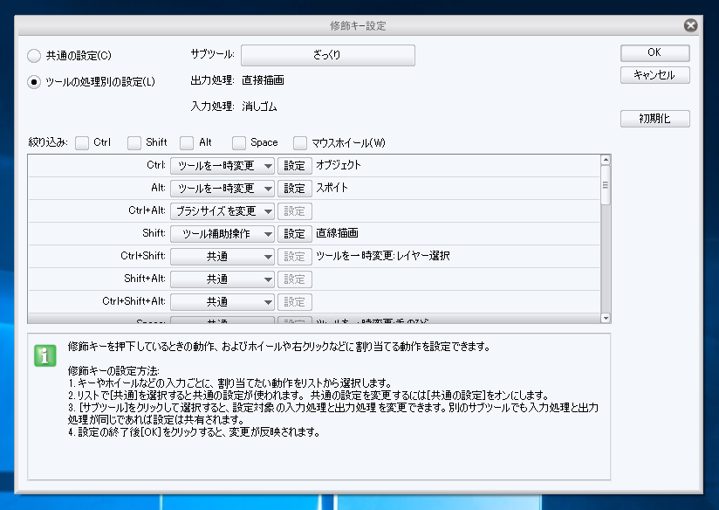Enable the Alt filter checkbox
The height and width of the screenshot is (510, 719).
coord(187,142)
